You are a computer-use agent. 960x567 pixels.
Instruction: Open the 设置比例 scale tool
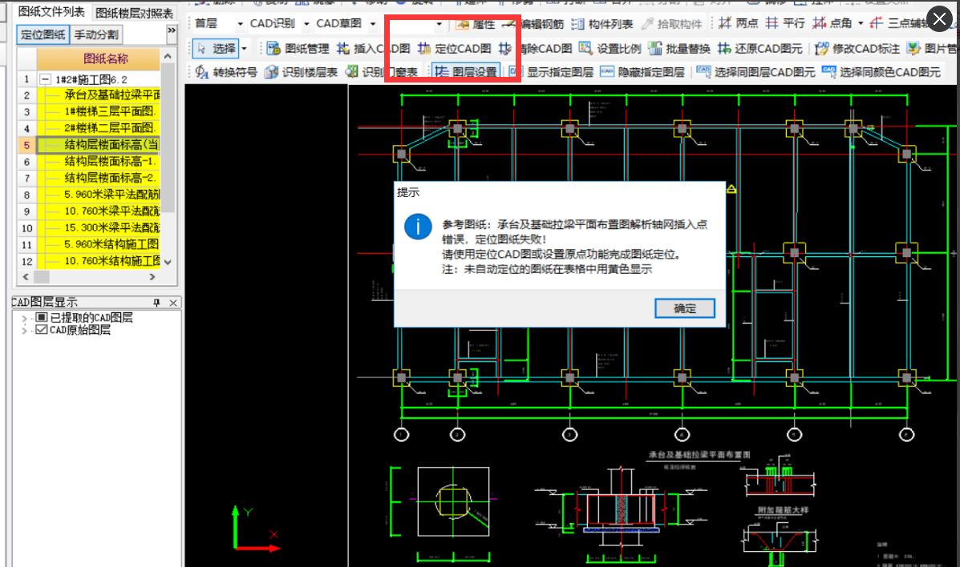point(610,48)
